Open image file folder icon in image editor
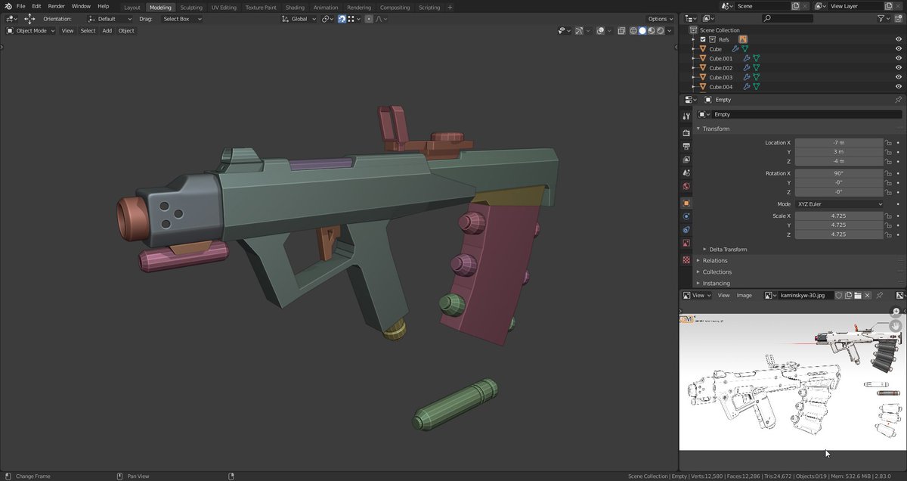This screenshot has height=481, width=907. [x=858, y=295]
